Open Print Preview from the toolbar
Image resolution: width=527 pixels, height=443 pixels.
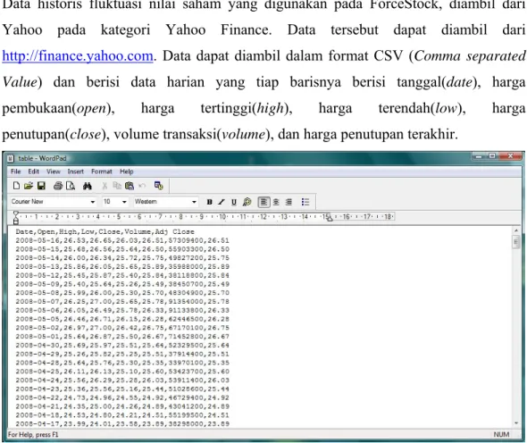point(71,186)
